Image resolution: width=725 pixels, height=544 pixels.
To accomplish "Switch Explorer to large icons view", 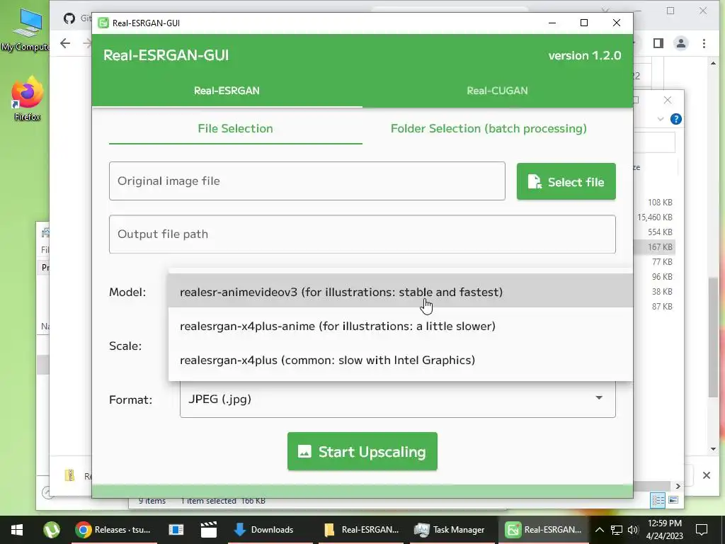I will coord(673,500).
